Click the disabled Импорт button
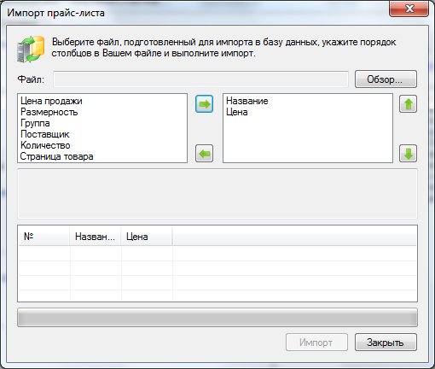Viewport: 435px width, 369px height. [x=316, y=343]
